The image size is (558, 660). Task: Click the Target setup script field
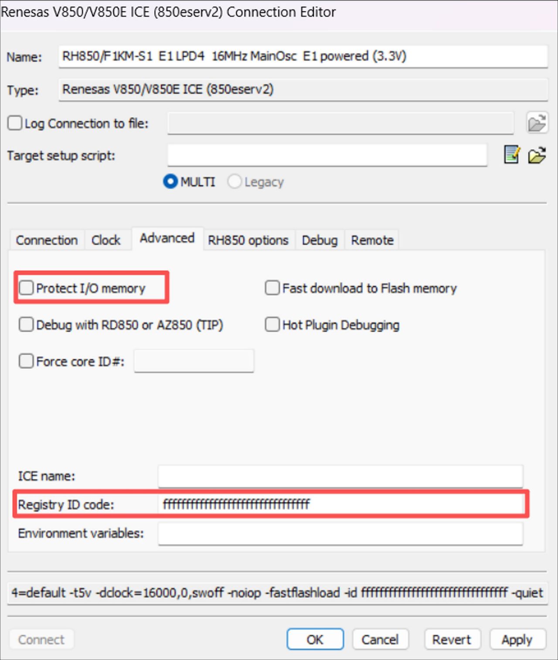tap(327, 155)
